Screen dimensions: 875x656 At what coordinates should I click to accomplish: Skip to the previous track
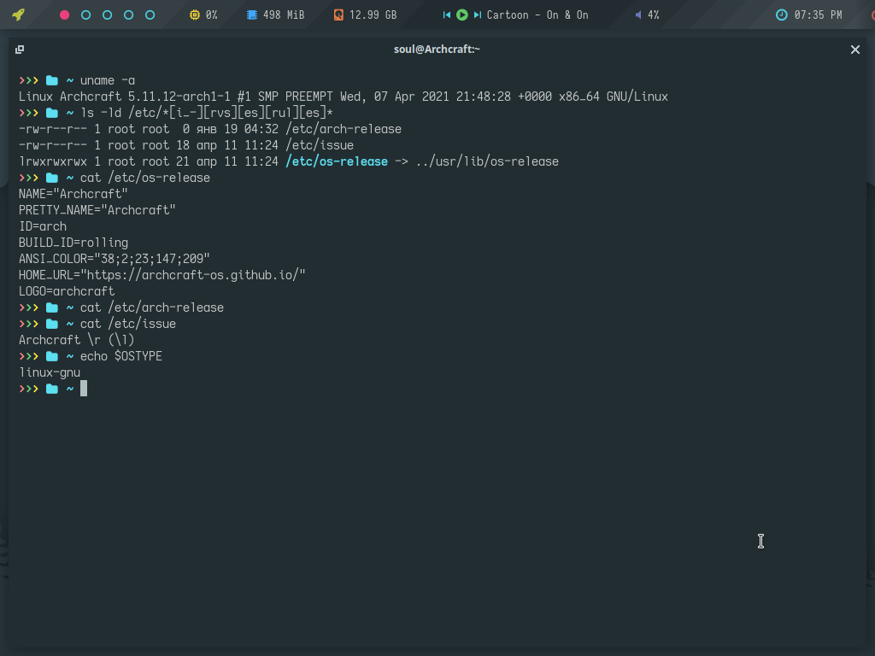tap(446, 15)
